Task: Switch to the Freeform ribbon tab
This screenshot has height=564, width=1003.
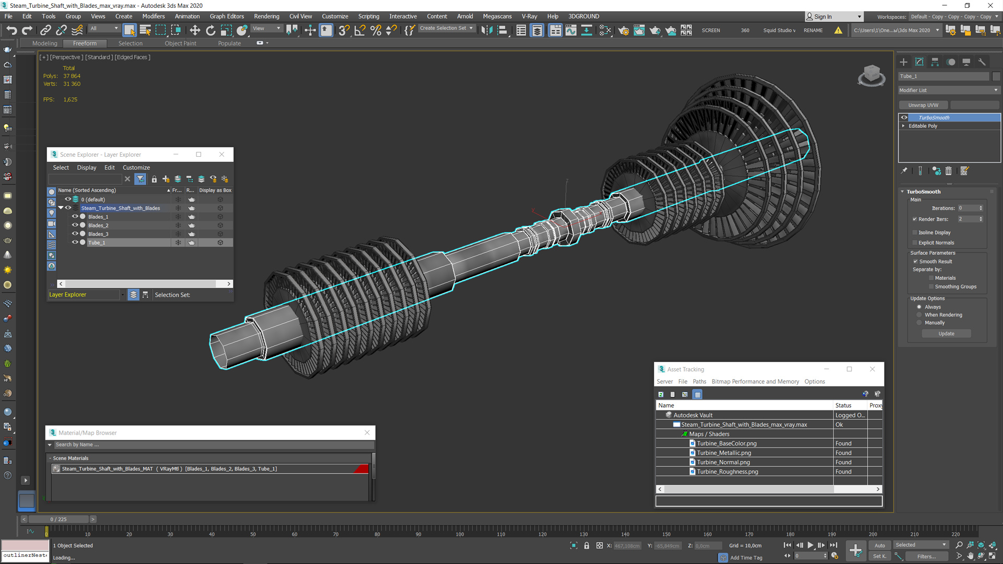Action: (85, 43)
